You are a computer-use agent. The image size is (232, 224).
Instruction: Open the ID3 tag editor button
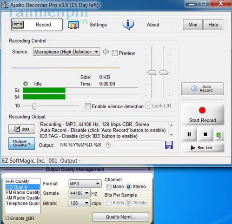[22, 129]
